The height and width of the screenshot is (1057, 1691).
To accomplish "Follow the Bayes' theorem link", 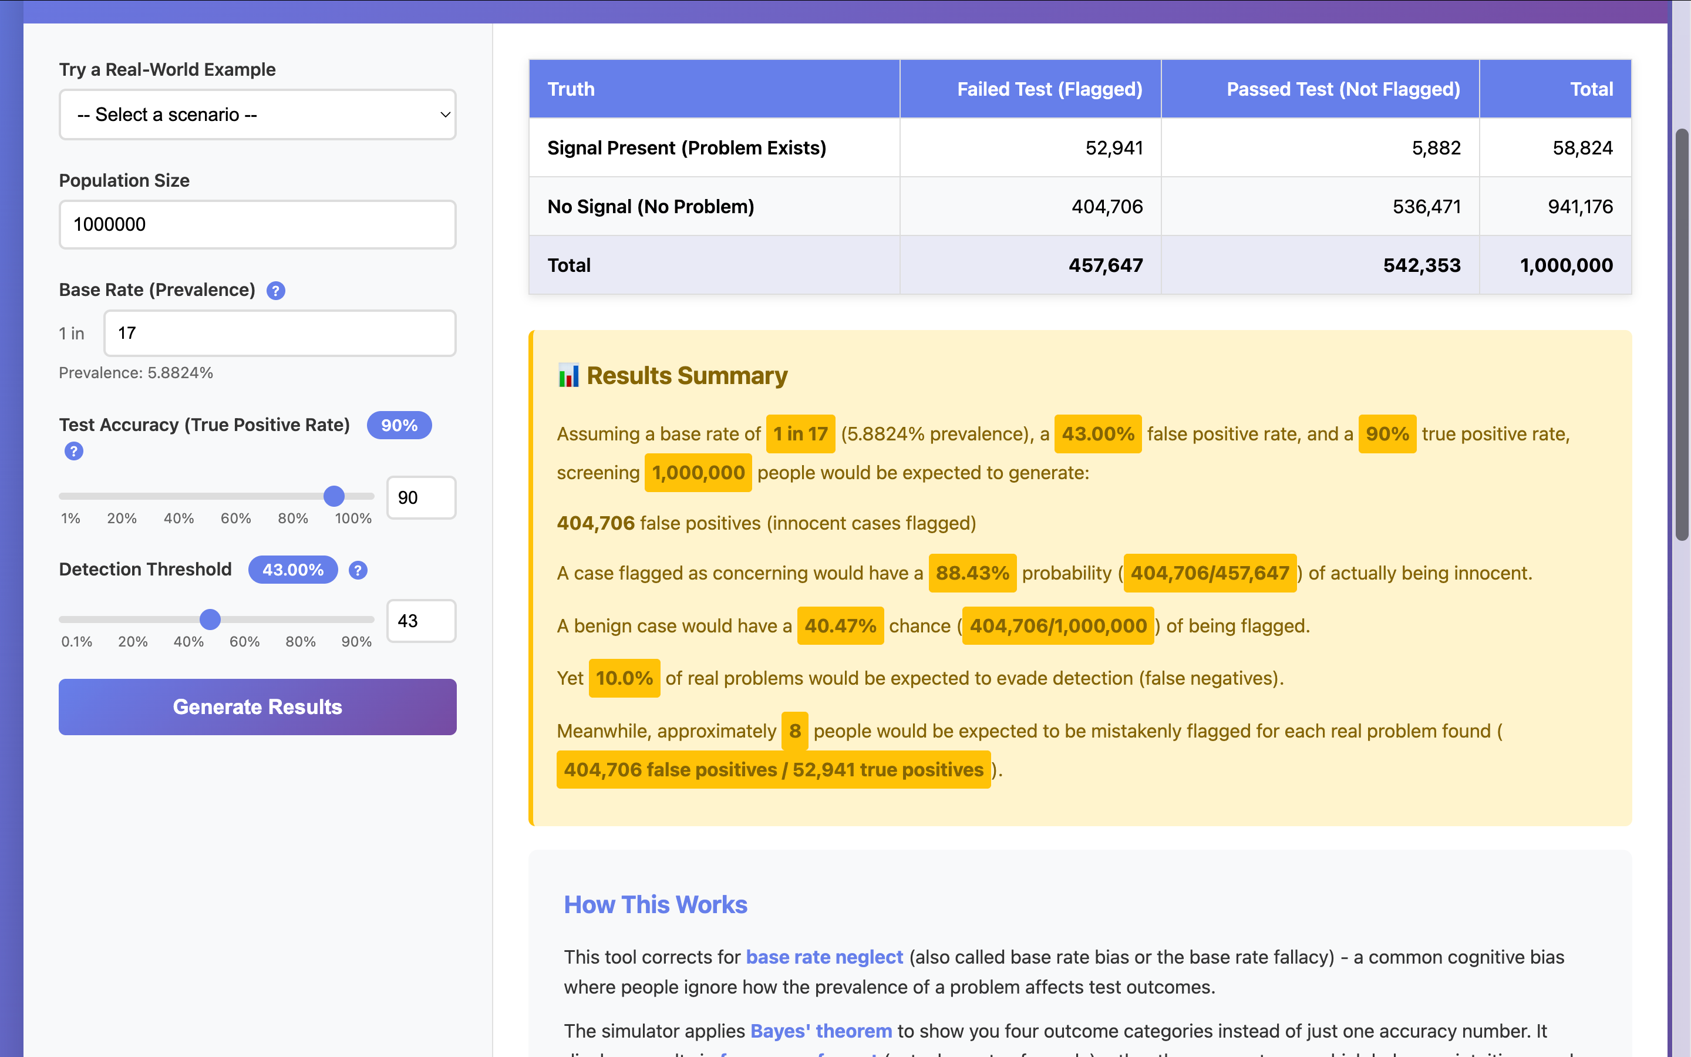I will point(820,1031).
